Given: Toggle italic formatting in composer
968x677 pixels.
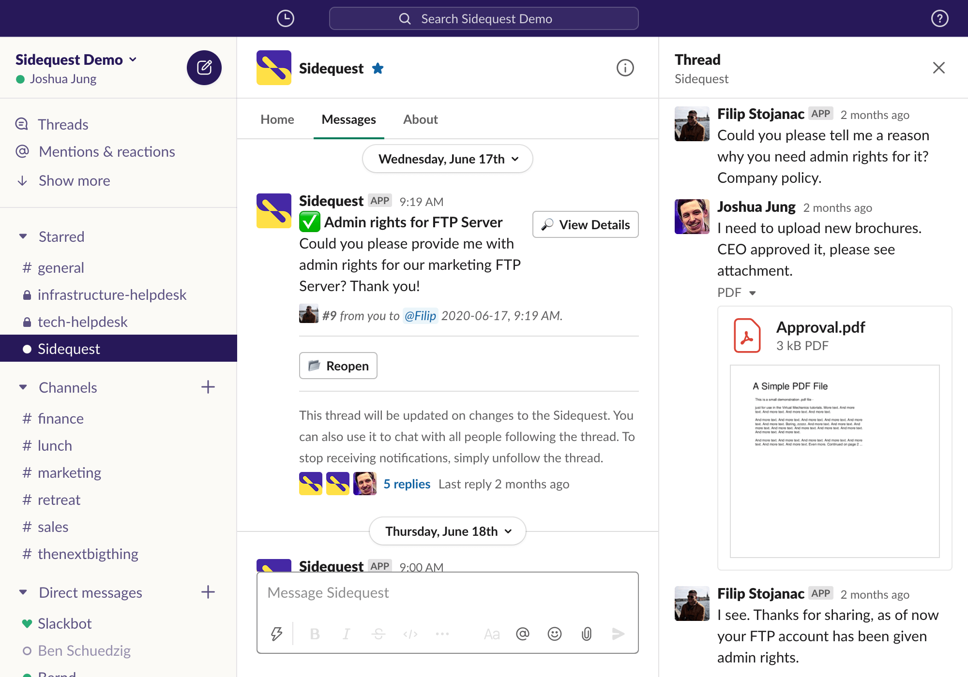Looking at the screenshot, I should point(347,633).
